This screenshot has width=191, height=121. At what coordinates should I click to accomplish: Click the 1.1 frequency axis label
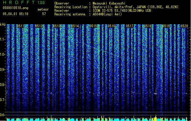coord(2,39)
